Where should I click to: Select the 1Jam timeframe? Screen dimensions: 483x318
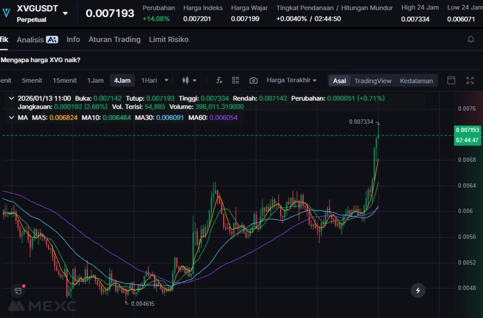95,80
